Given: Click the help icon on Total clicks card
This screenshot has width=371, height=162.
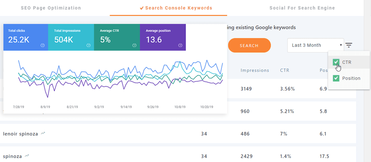Looking at the screenshot, I should click(x=43, y=46).
